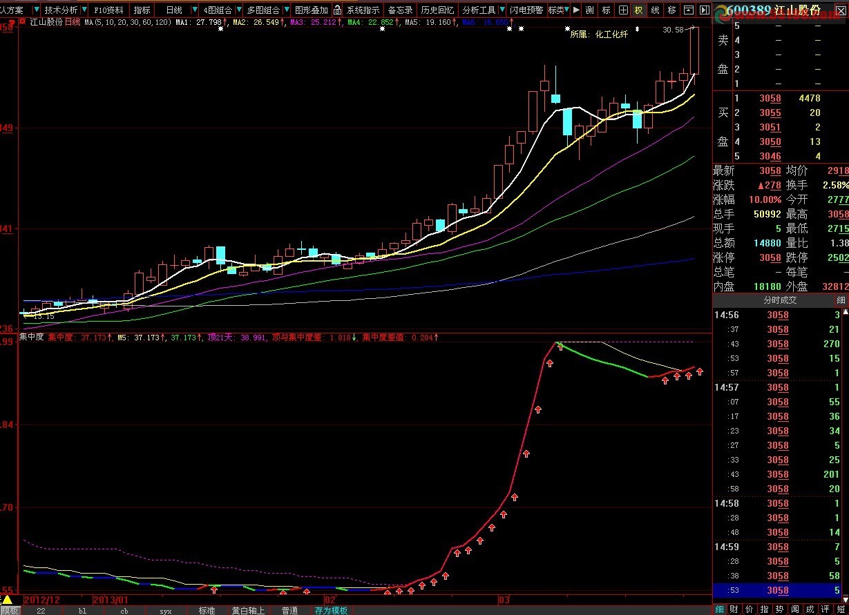
Task: Select the syx template tab
Action: click(x=165, y=610)
